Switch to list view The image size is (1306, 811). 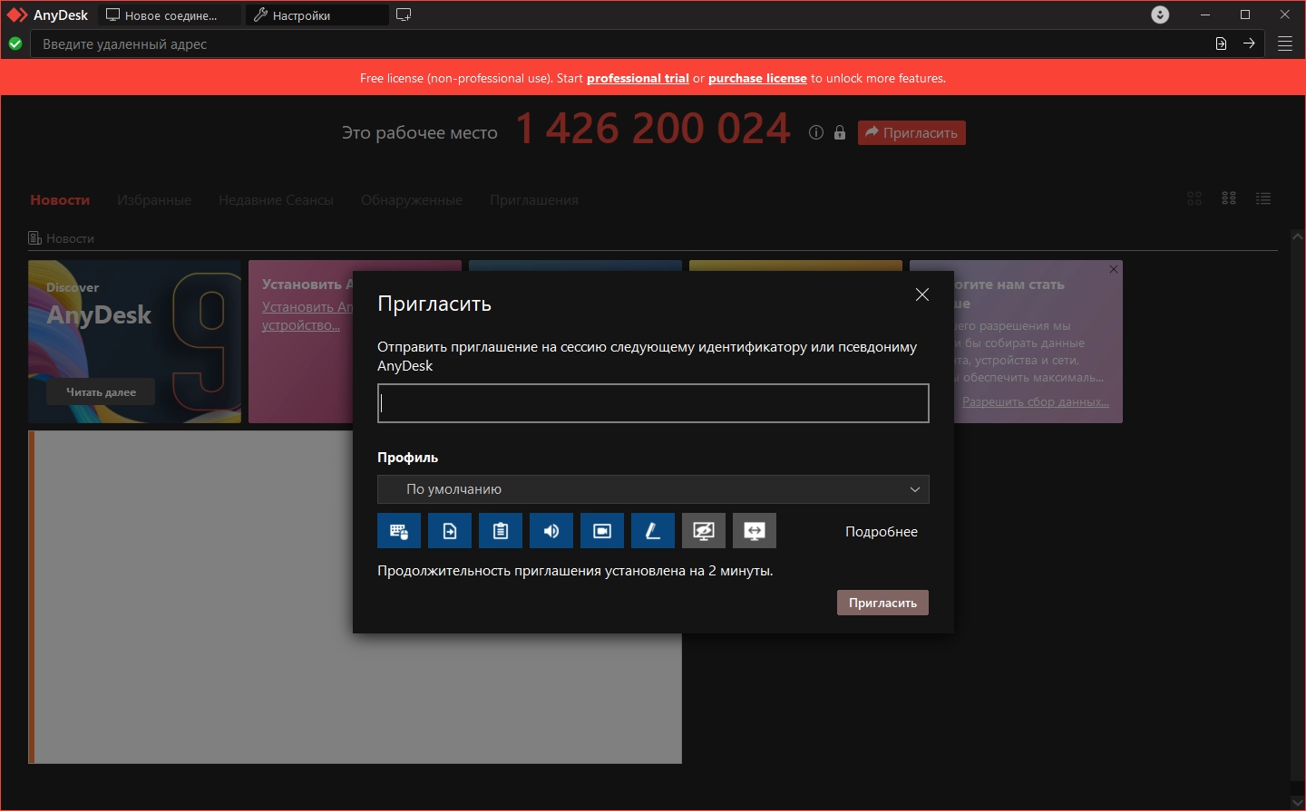tap(1263, 198)
